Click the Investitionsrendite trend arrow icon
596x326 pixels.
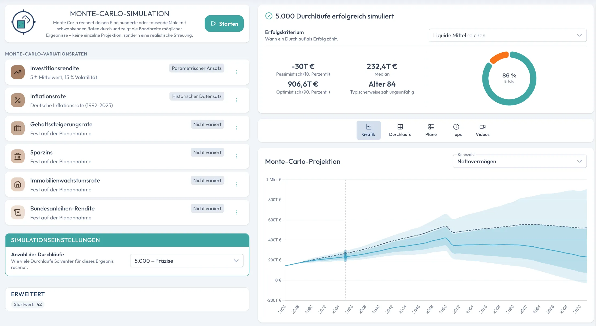[x=18, y=72]
